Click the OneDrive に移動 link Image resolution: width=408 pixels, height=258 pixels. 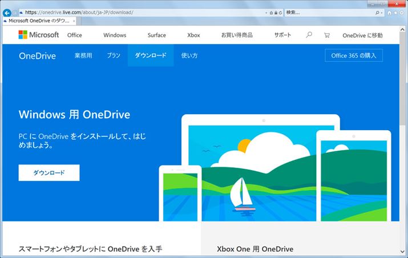tap(362, 35)
